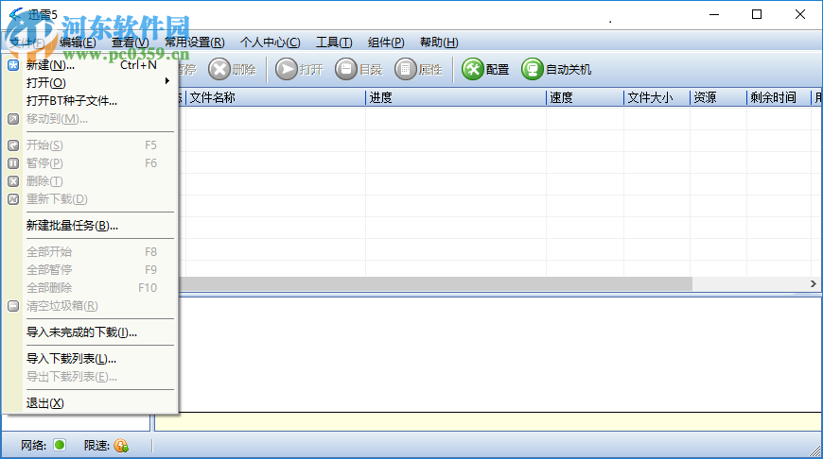823x459 pixels.
Task: Minimize the 迅雷5 window
Action: tap(714, 15)
